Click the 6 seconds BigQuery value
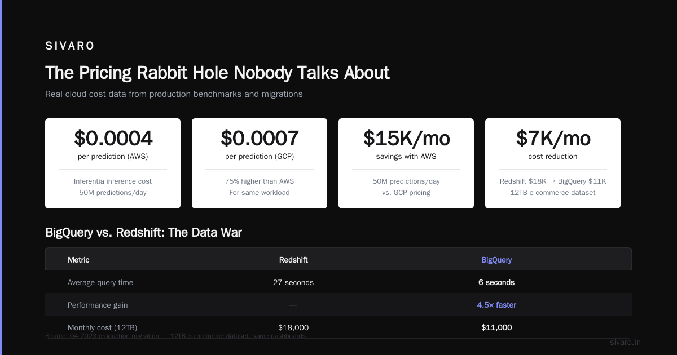This screenshot has width=677, height=355. pyautogui.click(x=496, y=282)
